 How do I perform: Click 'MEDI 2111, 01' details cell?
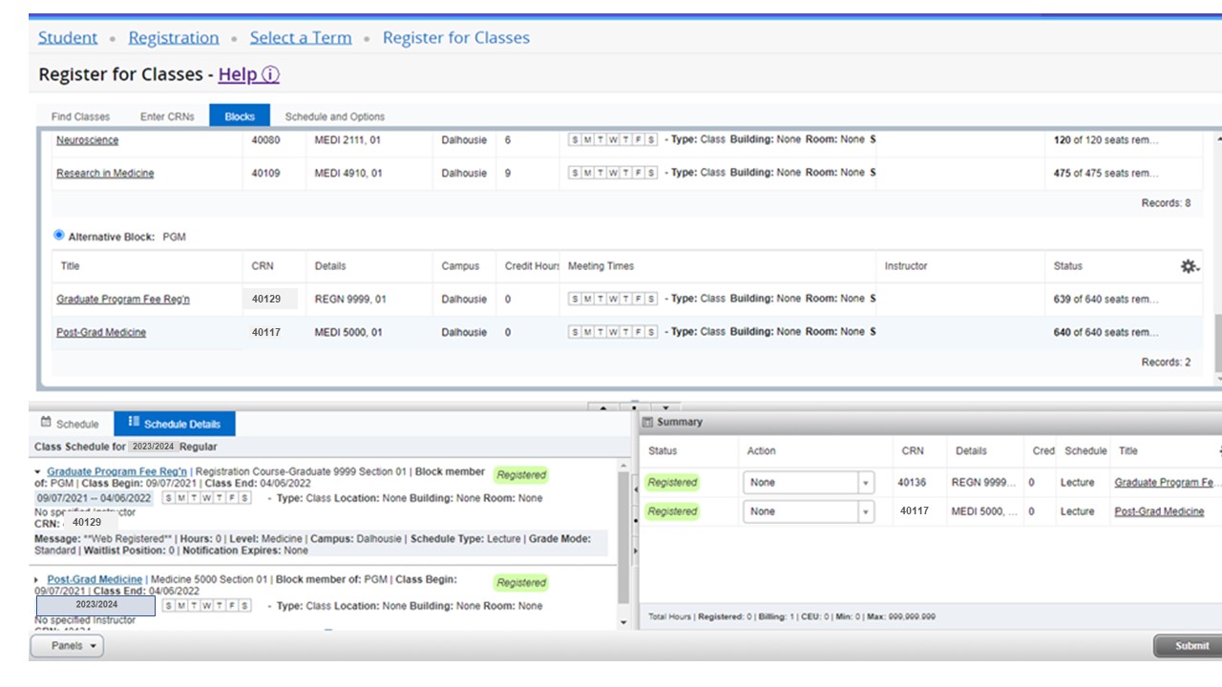click(348, 140)
